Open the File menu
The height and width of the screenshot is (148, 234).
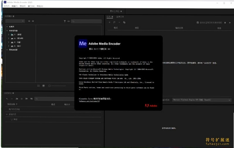point(6,6)
